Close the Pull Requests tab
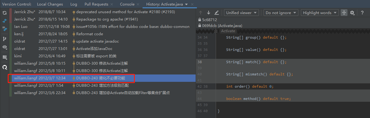Screen dimensions: 370x118 click(112, 5)
